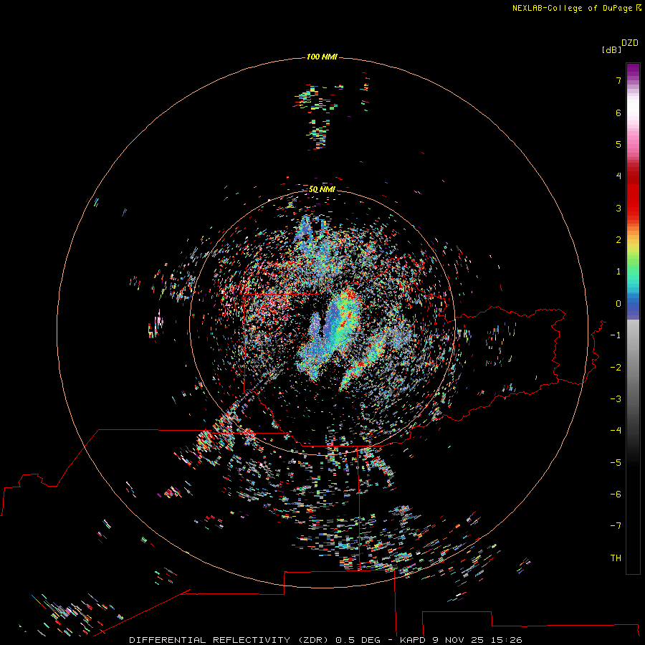The height and width of the screenshot is (645, 645).
Task: Click the -5 value on the colorbar scale
Action: click(616, 463)
